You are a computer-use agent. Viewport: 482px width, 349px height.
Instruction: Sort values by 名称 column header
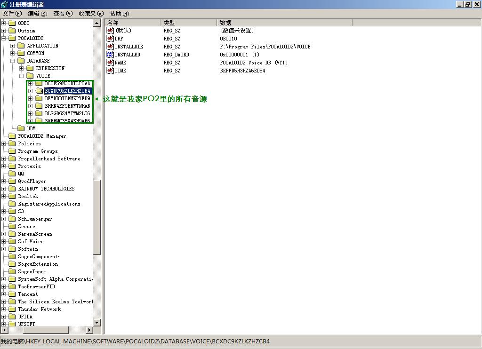[x=132, y=23]
